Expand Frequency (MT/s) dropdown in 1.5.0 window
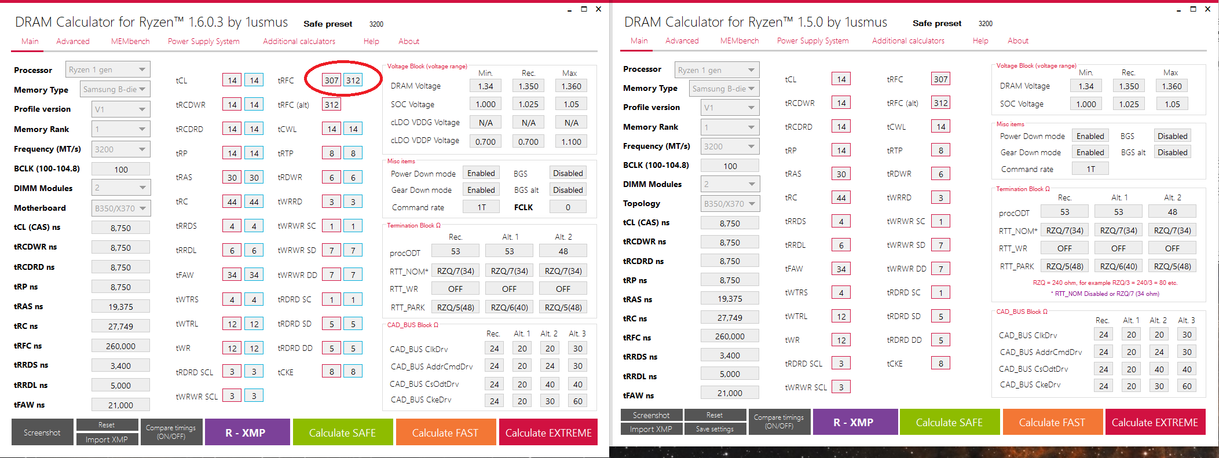This screenshot has width=1219, height=458. (x=730, y=146)
